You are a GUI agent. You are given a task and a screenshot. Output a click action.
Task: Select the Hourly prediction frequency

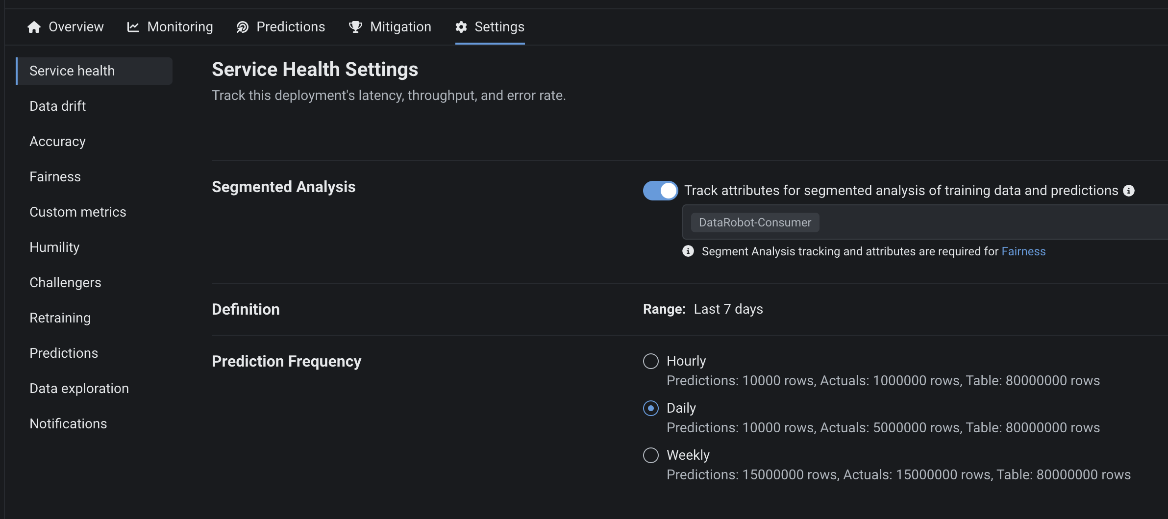tap(651, 361)
